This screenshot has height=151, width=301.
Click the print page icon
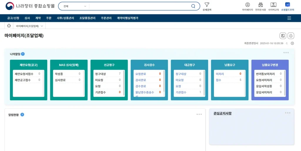(x=291, y=36)
